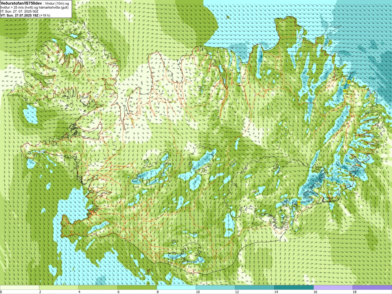Click the '0' label on color scale
This screenshot has height=294, width=392.
click(x=1, y=292)
